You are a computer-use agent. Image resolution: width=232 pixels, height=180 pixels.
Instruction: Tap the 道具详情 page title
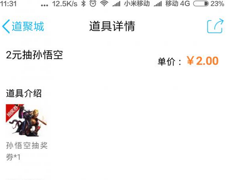point(112,26)
